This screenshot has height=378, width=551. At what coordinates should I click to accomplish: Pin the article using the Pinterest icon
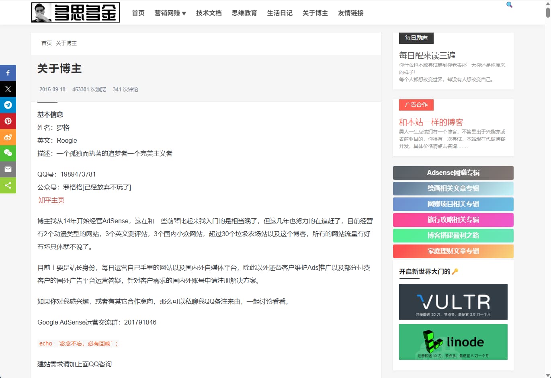coord(8,121)
